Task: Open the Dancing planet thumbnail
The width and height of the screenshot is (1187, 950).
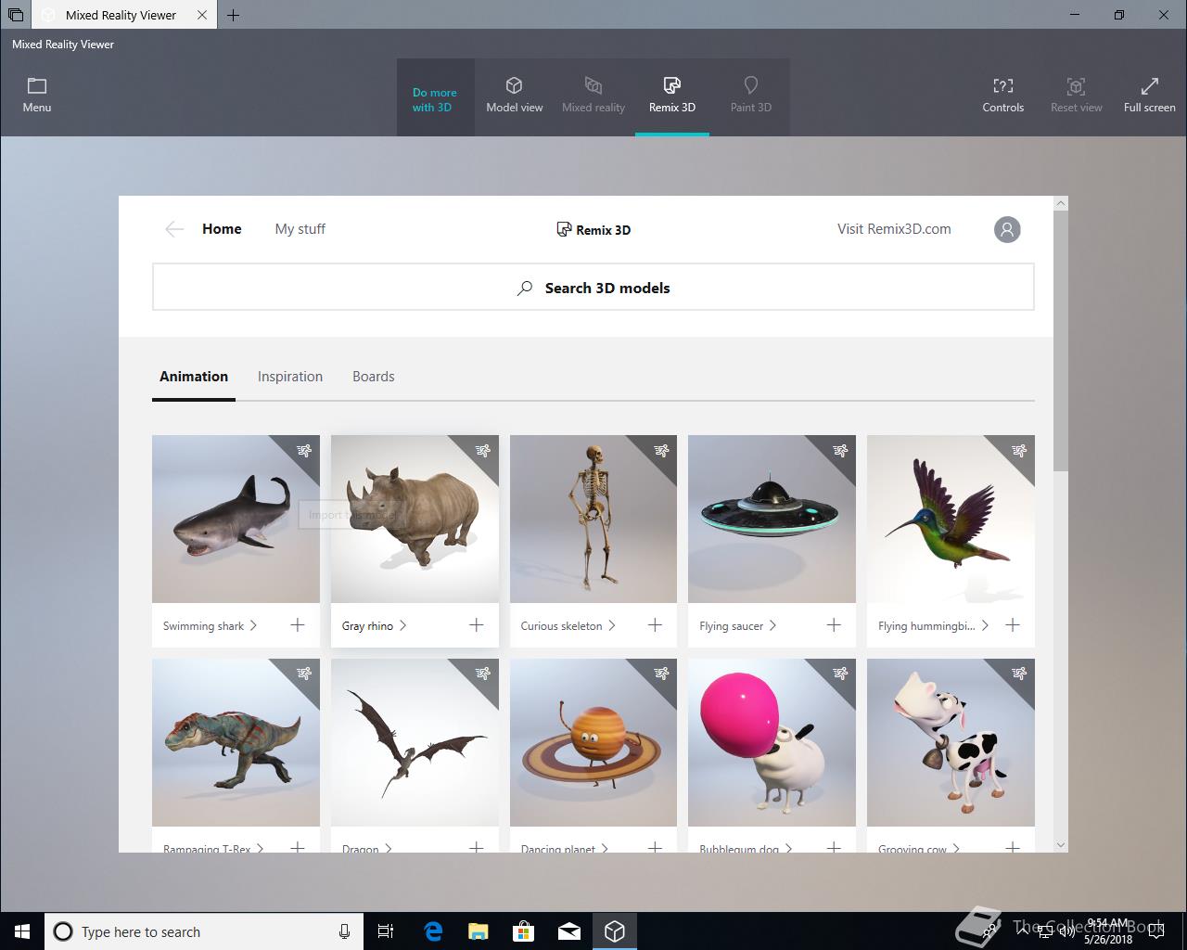Action: point(593,742)
